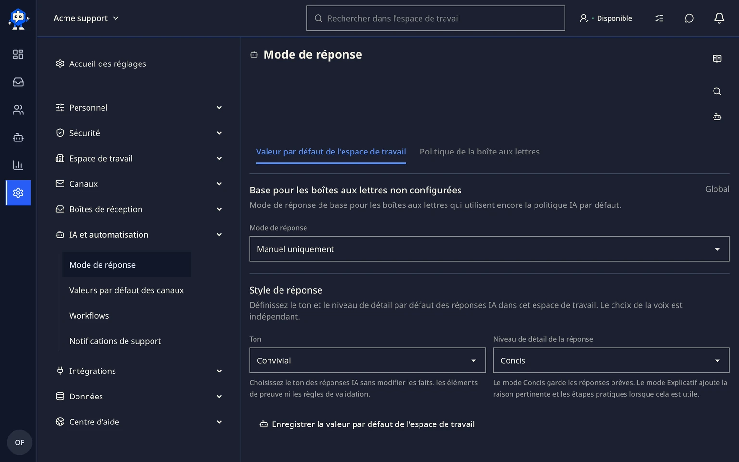Open the task checklist icon in header
The height and width of the screenshot is (462, 739).
pyautogui.click(x=659, y=18)
